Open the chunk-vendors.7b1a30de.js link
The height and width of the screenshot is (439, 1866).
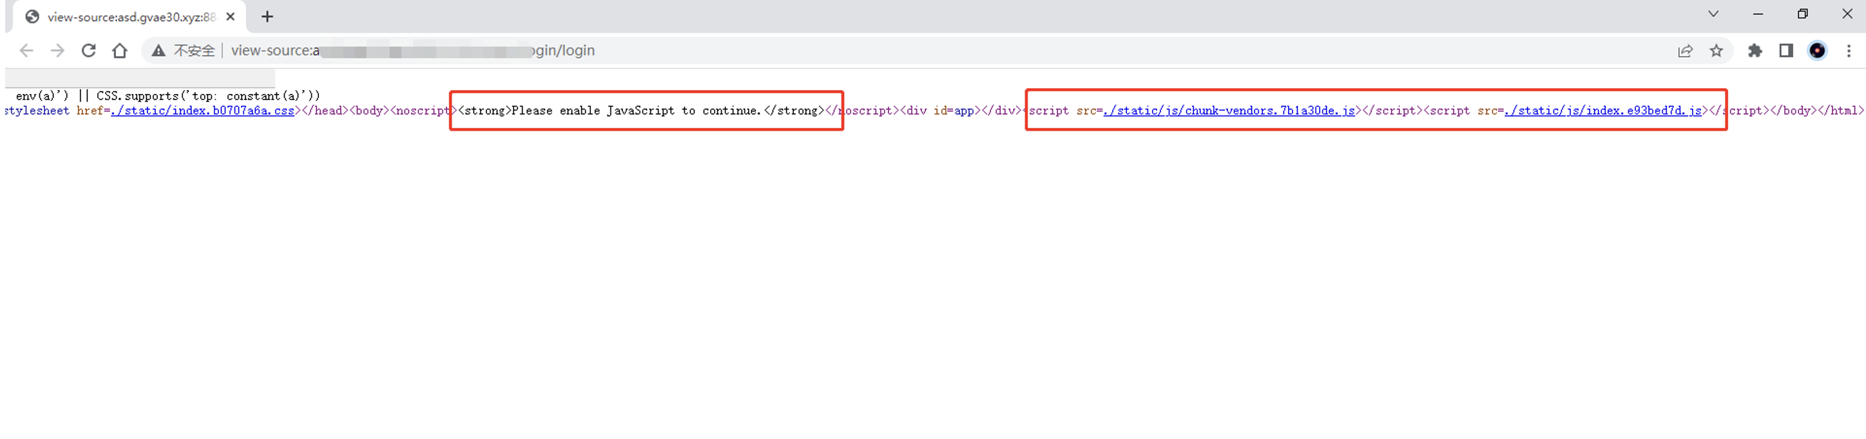tap(1229, 111)
